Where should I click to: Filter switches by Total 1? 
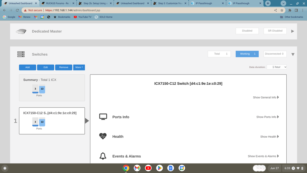tap(219, 54)
